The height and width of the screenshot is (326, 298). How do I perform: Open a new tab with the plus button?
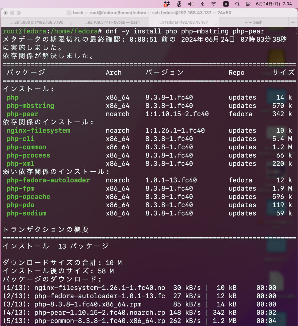pyautogui.click(x=293, y=22)
